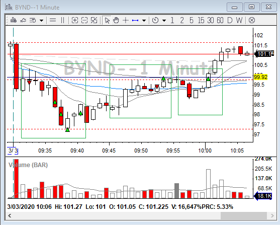Image resolution: width=280 pixels, height=225 pixels.
Task: Switch to Weekly (W) interval
Action: click(239, 20)
